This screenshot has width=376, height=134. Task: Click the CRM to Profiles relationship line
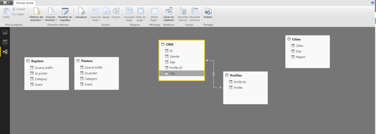pos(213,74)
